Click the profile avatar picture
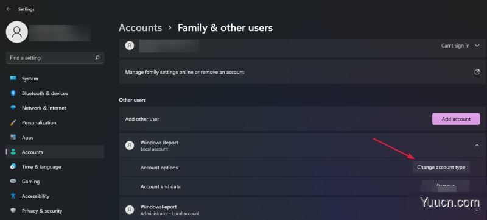Image resolution: width=487 pixels, height=220 pixels. click(x=17, y=32)
